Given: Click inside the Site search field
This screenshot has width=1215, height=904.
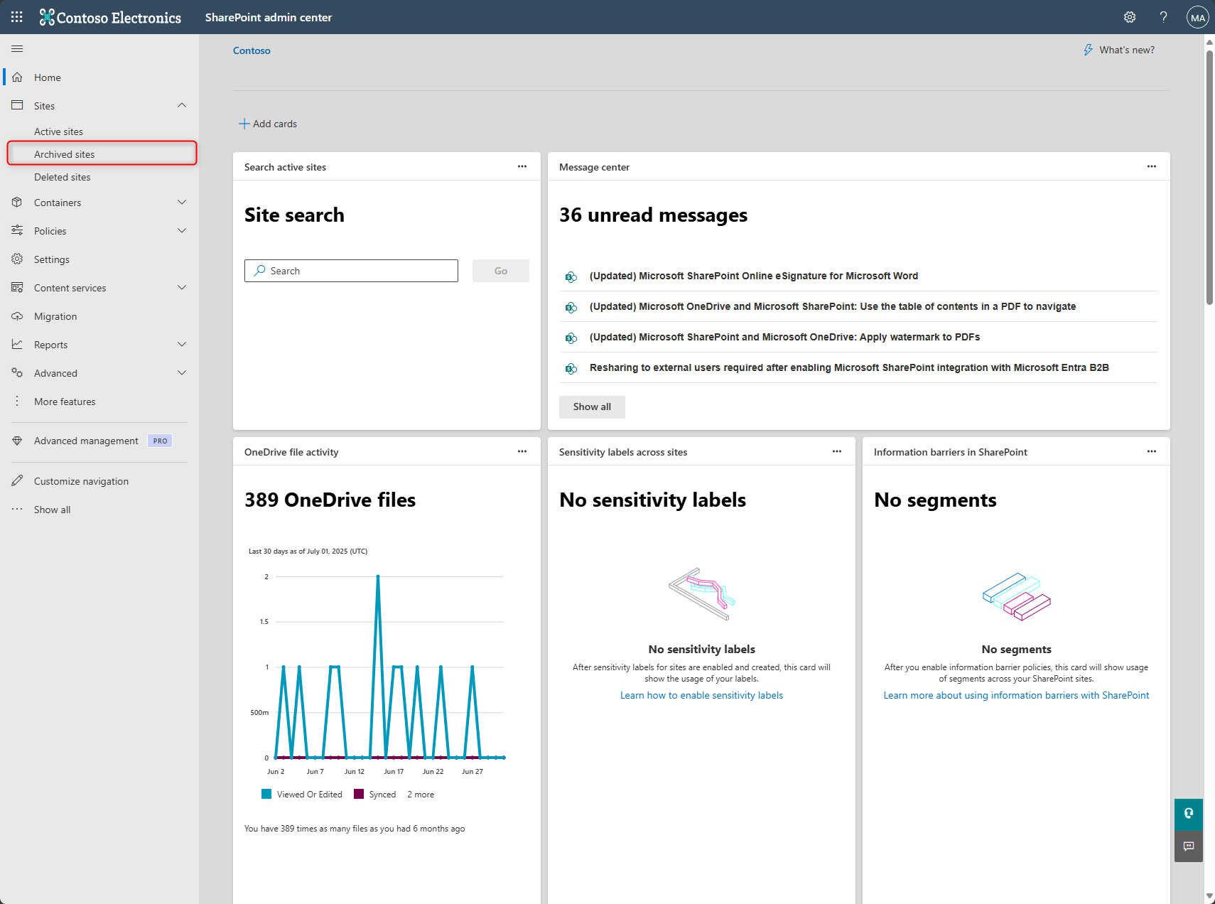Looking at the screenshot, I should pos(351,270).
